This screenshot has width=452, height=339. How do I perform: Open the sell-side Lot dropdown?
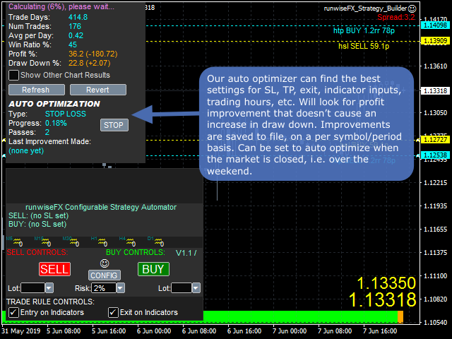coord(49,287)
